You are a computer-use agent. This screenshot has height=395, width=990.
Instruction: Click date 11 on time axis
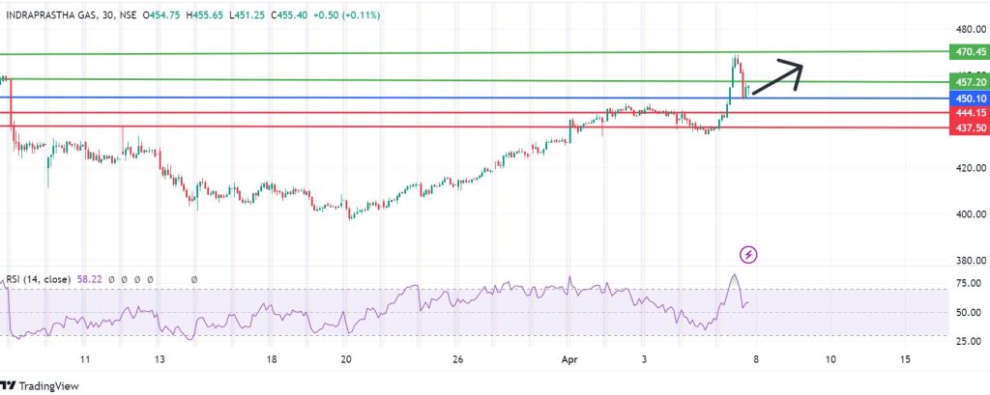(x=85, y=359)
